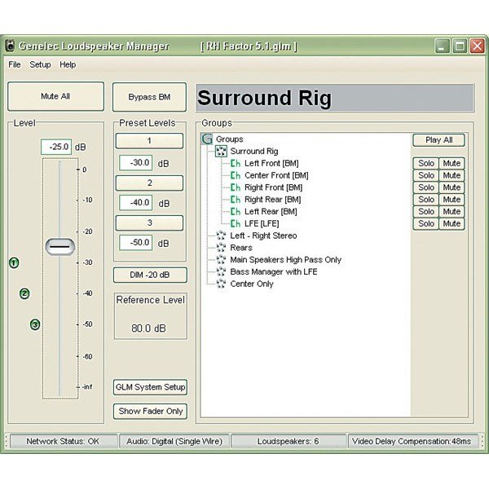
Task: Select Right Front [BM] tree row
Action: (x=273, y=187)
